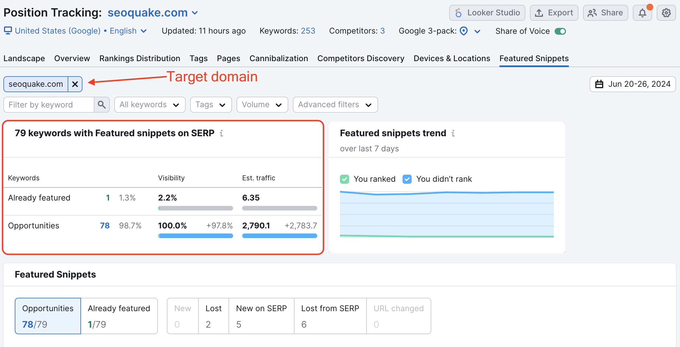This screenshot has width=680, height=347.
Task: Open the Jun 20-26, 2024 date picker
Action: point(633,84)
